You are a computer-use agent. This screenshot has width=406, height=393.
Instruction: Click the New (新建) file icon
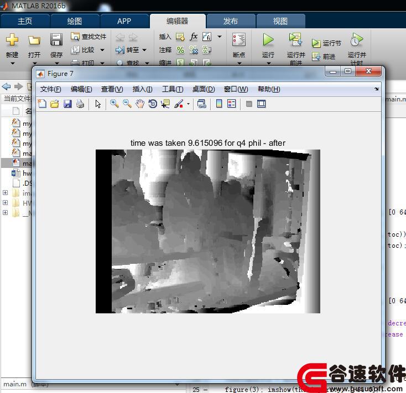tap(12, 39)
